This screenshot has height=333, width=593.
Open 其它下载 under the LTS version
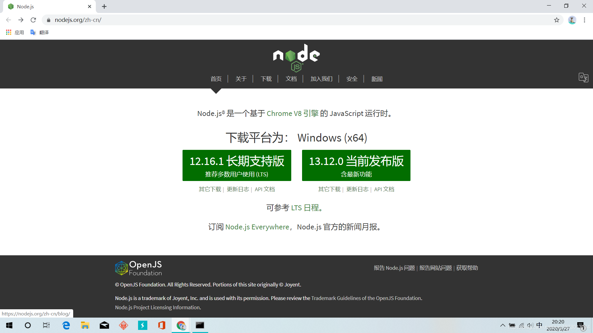pos(210,189)
